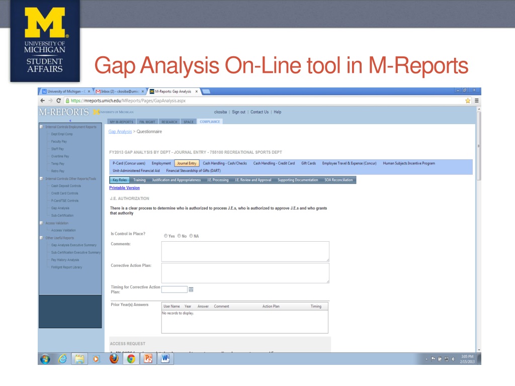
Task: Open Sub-Certification Executive Summary in sidebar
Action: tap(76, 252)
